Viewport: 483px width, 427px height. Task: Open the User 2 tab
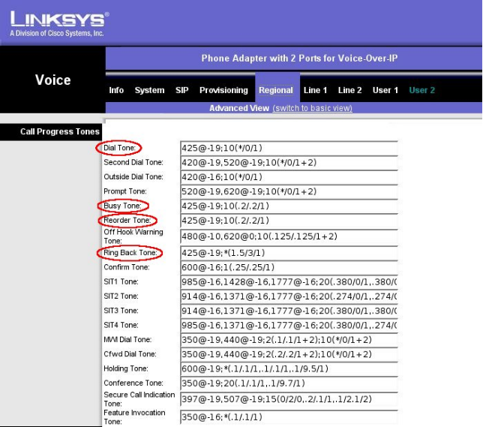(x=421, y=90)
